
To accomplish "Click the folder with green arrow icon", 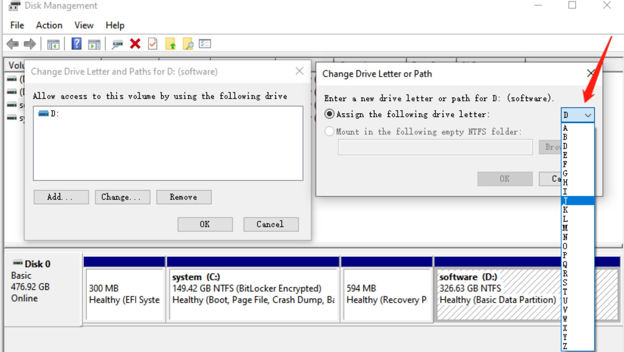I will coord(170,44).
